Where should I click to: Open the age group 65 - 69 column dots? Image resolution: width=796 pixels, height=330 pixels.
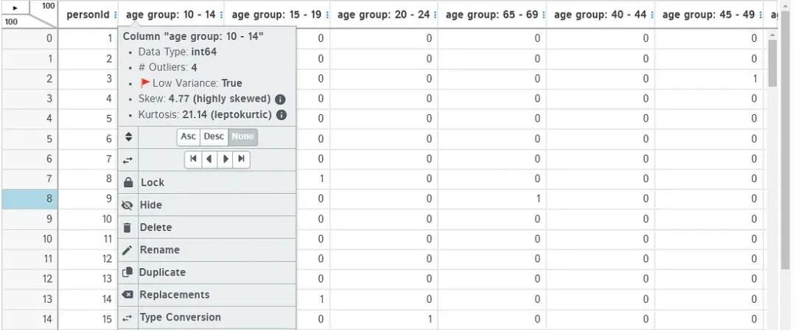click(x=543, y=15)
